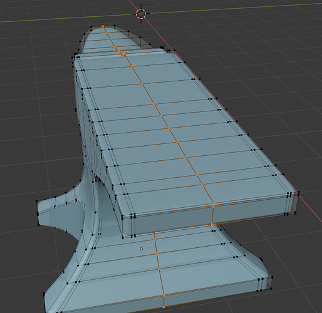
Task: Select black vertex left of the horn tip
Action: click(91, 27)
